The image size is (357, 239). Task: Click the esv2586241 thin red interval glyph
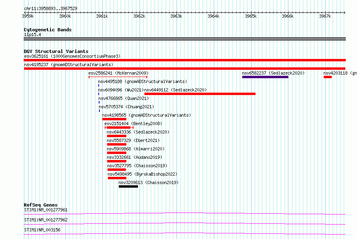118,77
